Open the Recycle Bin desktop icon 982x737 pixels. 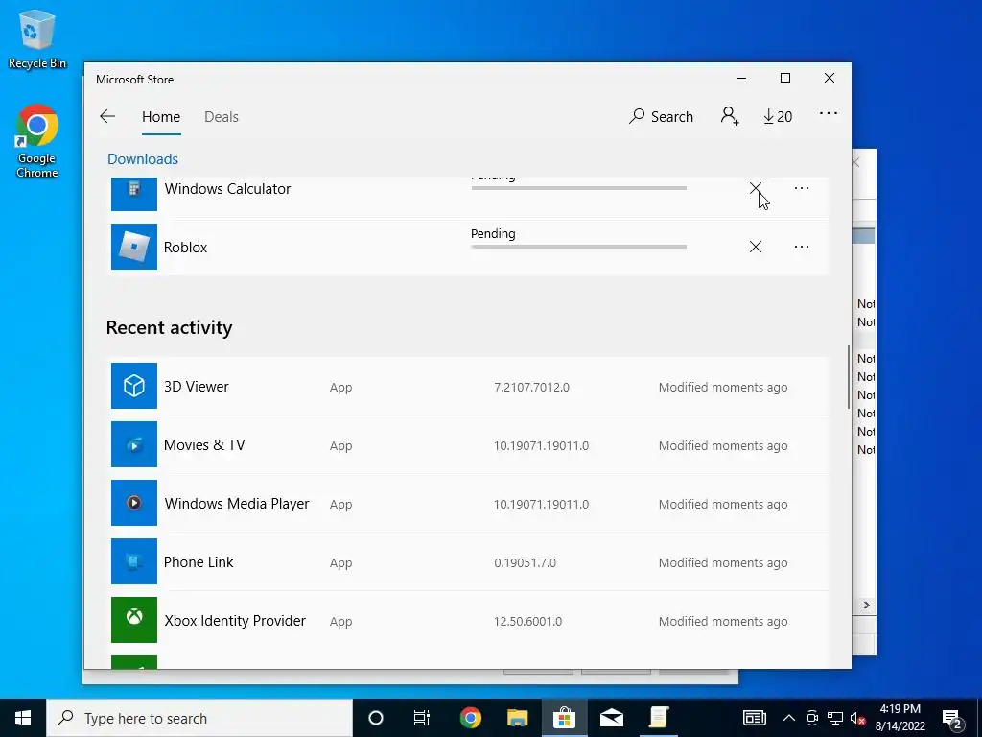point(37,38)
